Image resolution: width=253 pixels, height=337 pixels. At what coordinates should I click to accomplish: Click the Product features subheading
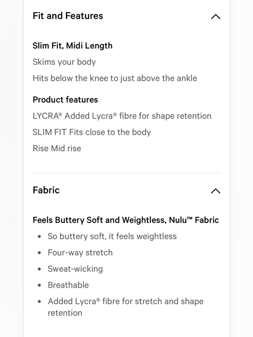tap(65, 100)
